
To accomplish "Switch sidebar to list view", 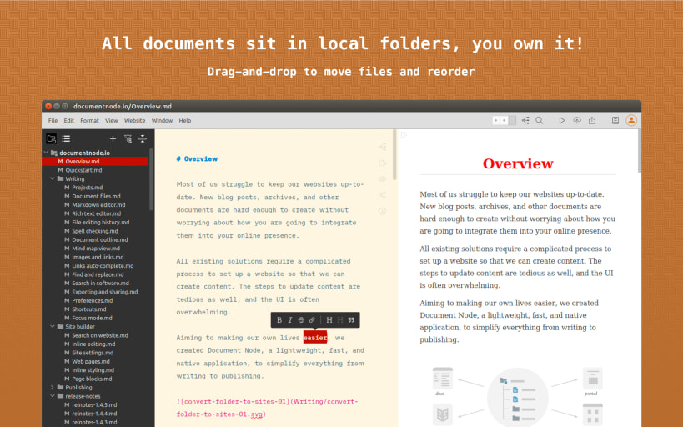I will pyautogui.click(x=66, y=139).
